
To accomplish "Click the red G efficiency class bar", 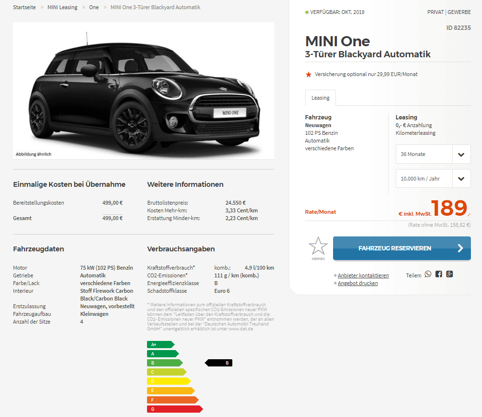I will (x=175, y=409).
